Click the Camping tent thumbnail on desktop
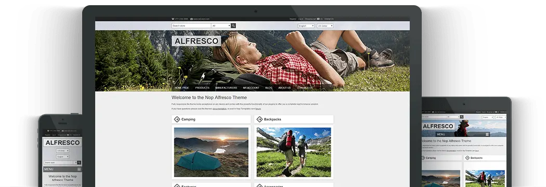 (x=211, y=152)
